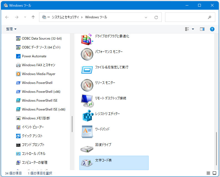Screen dimensions: 220x177
Task: Select the イベント ビューアー icon
Action: [x=18, y=127]
